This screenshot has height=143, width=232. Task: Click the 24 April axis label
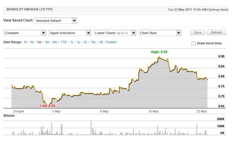tap(18, 111)
